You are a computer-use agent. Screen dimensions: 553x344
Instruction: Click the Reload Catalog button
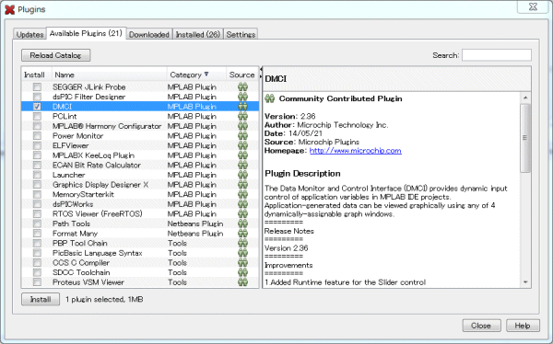tap(55, 55)
